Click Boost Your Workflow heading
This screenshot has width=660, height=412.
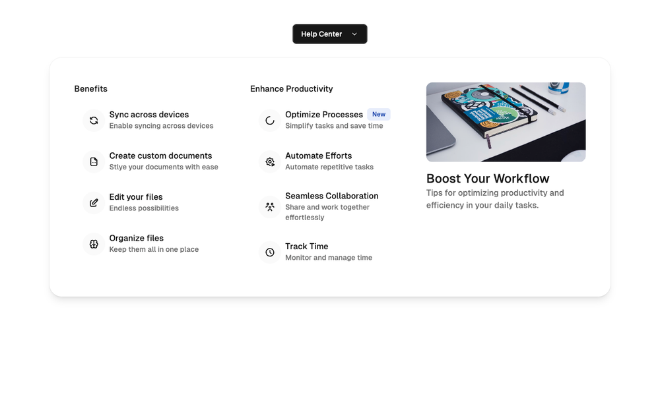488,179
